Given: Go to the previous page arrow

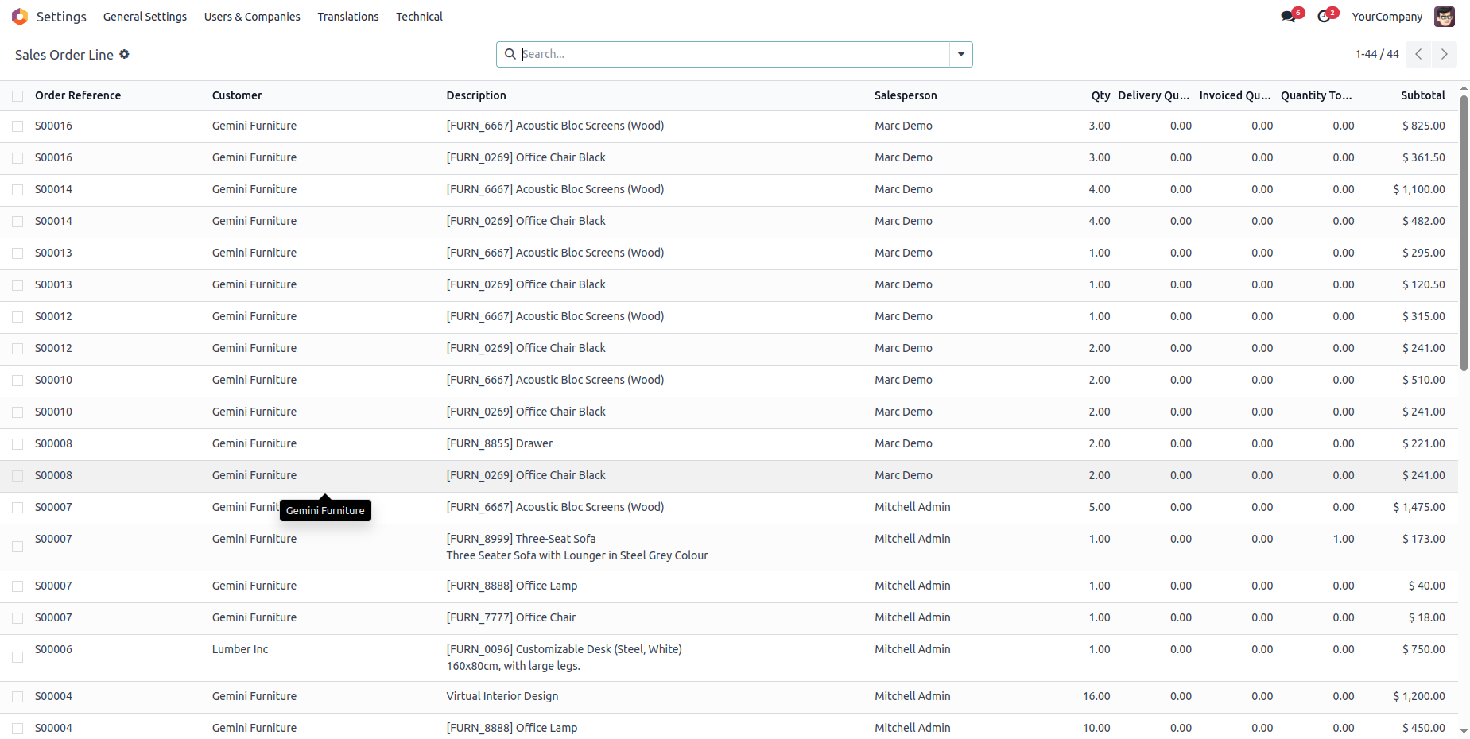Looking at the screenshot, I should (x=1418, y=54).
